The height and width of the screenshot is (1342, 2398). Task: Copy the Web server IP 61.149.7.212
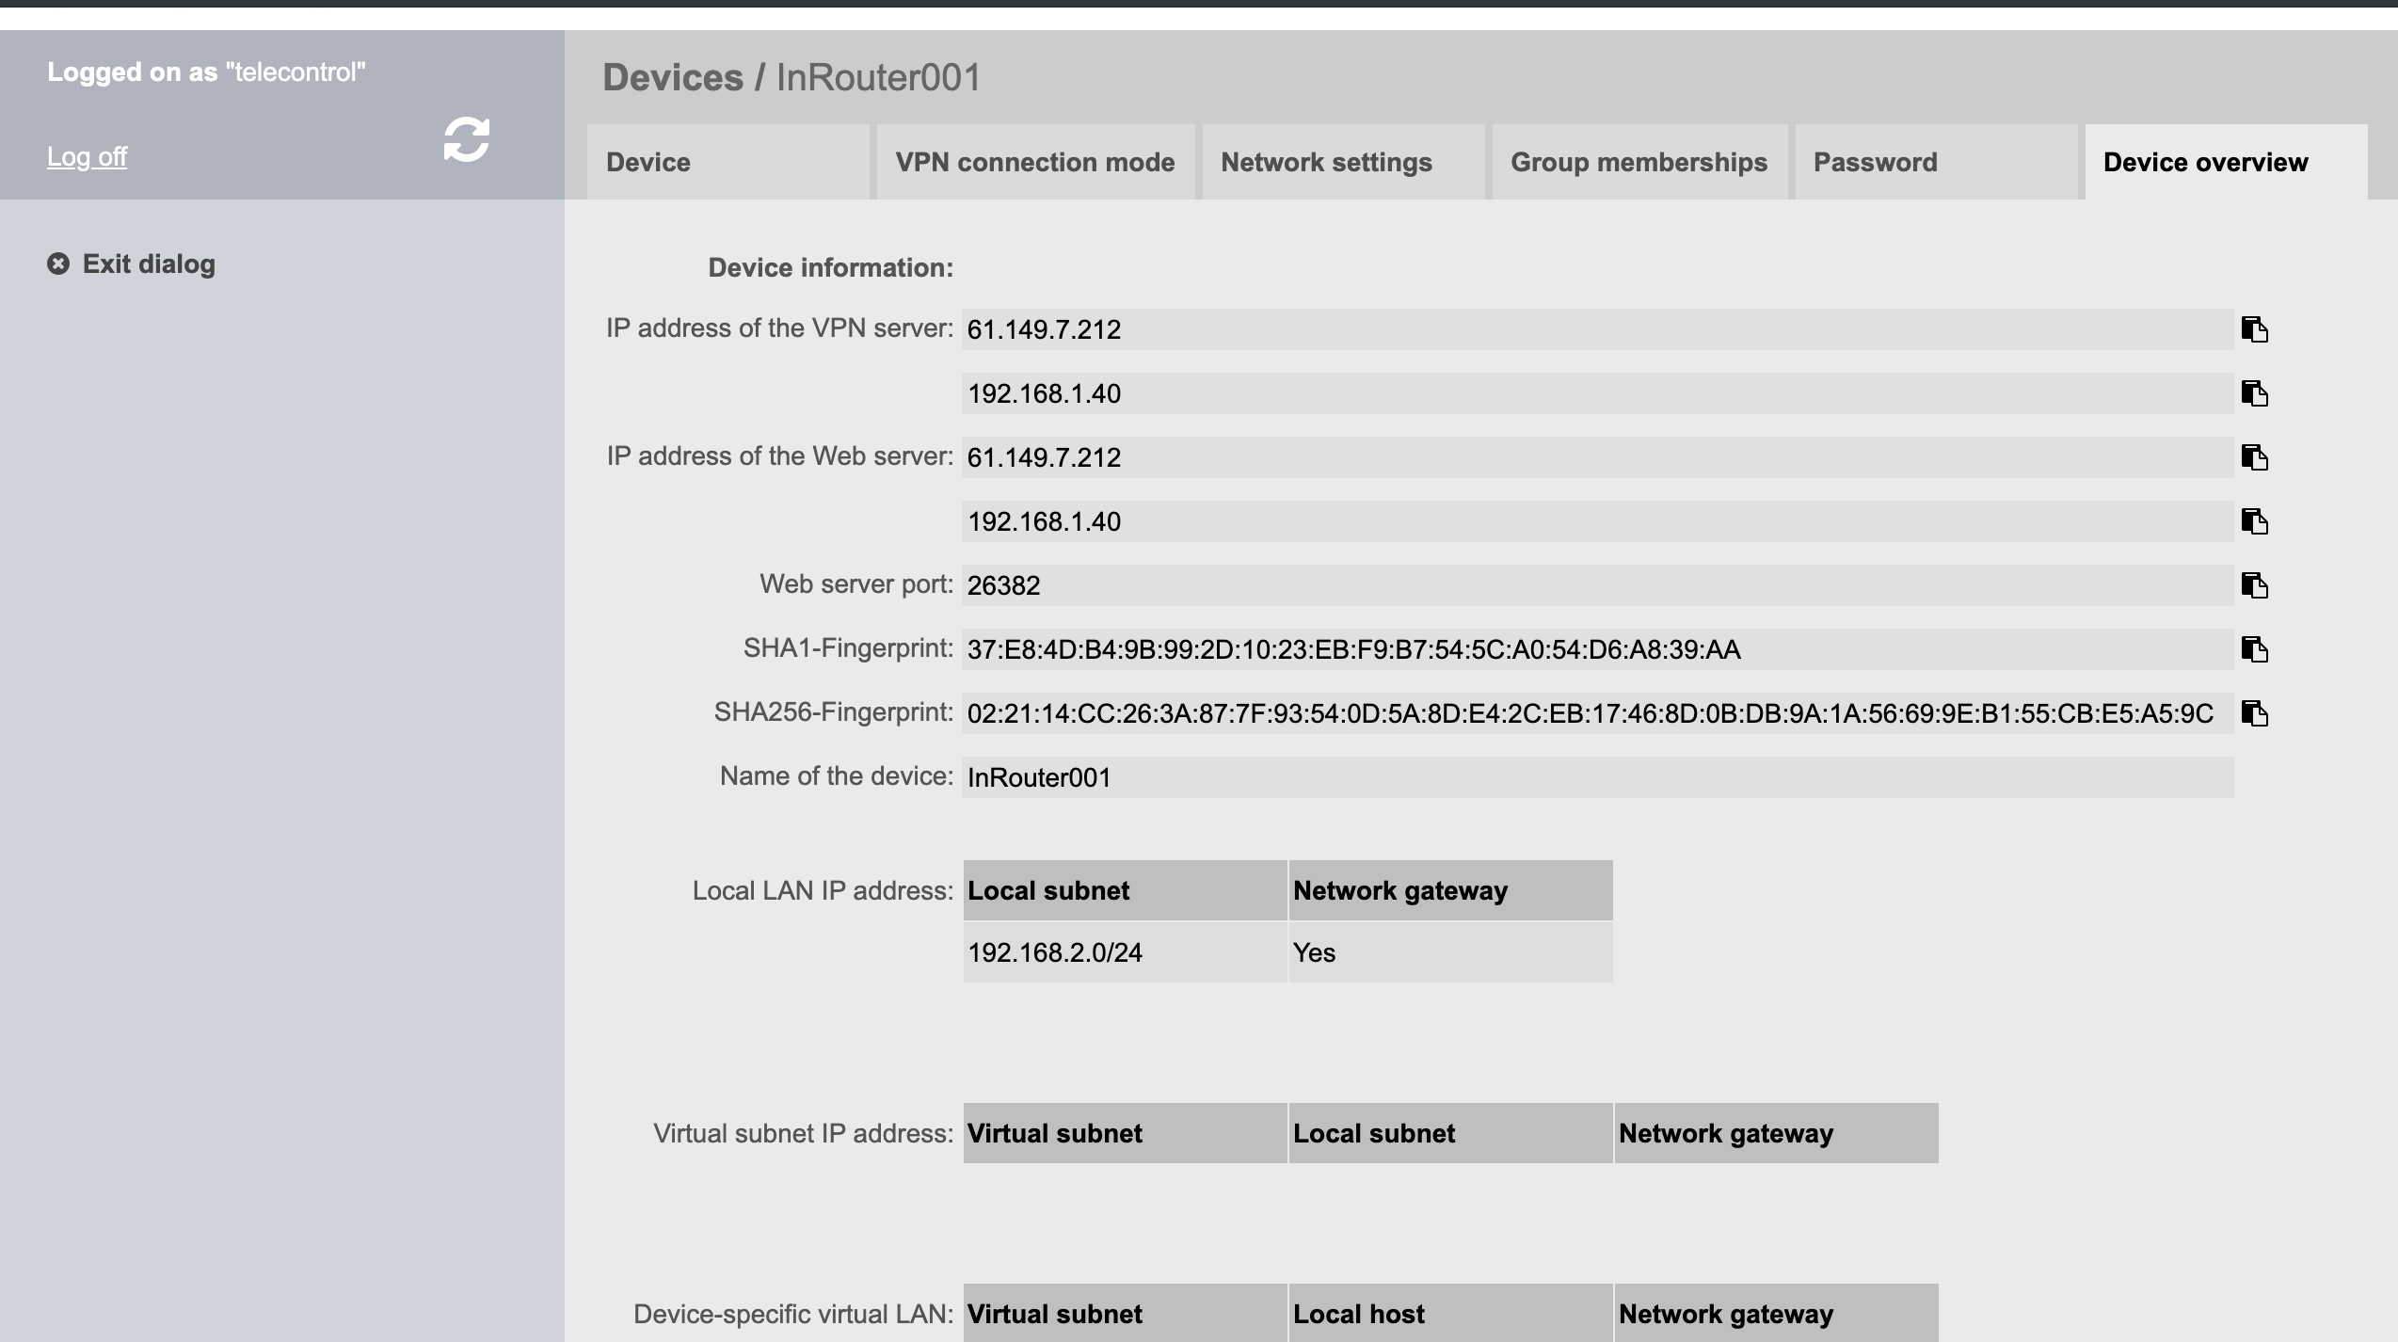2254,457
